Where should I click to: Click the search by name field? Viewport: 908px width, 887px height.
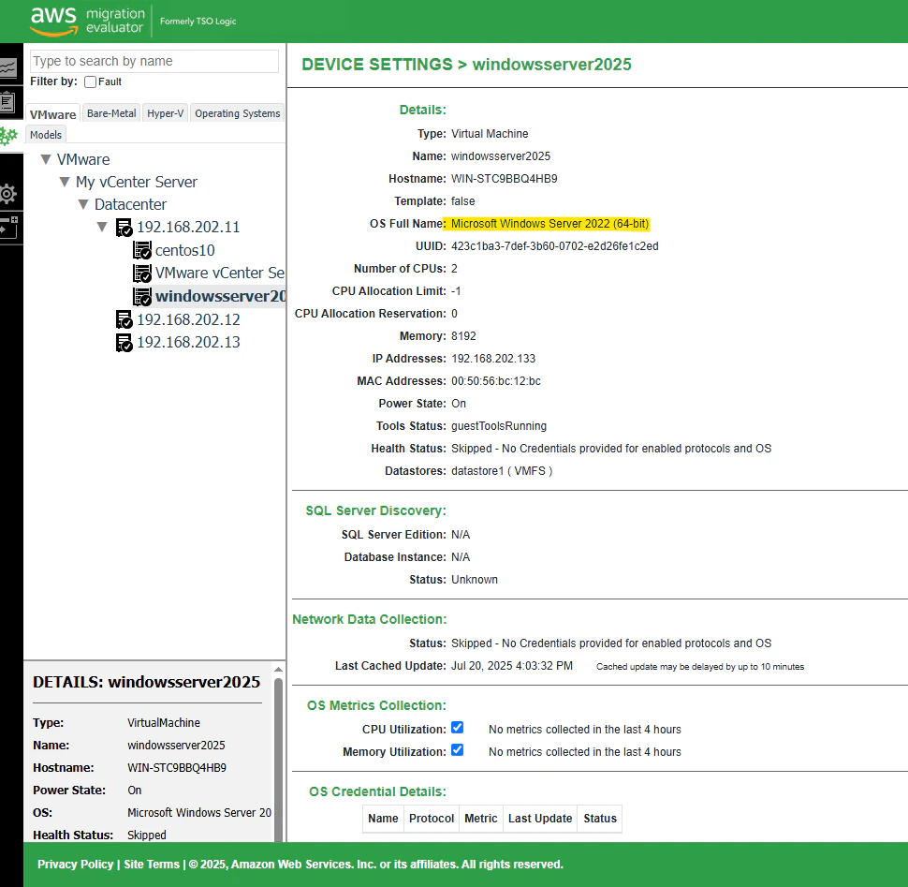(x=154, y=62)
